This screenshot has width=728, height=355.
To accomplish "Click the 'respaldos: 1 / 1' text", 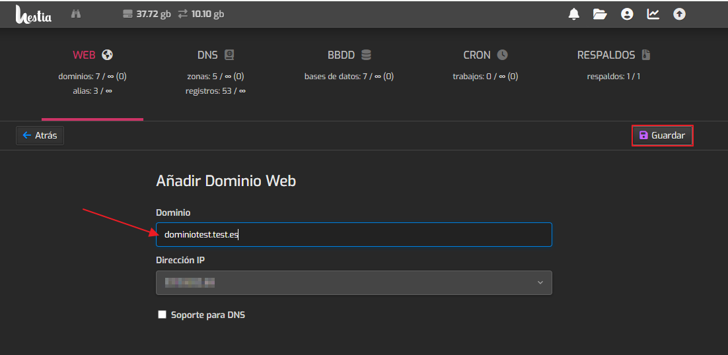I will point(613,77).
